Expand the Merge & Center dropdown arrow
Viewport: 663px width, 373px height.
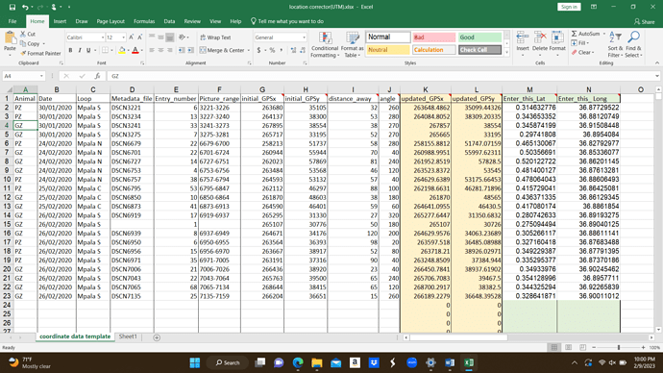248,50
